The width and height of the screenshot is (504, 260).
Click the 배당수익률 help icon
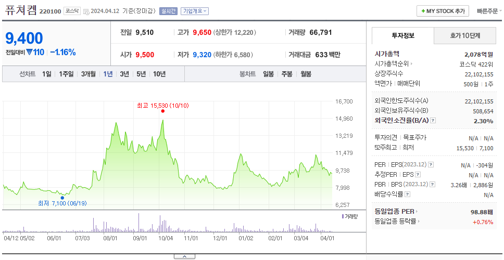tap(407, 194)
